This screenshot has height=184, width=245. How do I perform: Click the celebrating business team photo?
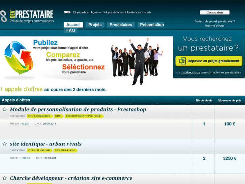tap(137, 61)
